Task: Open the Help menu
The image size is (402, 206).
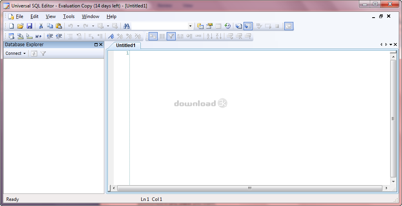Action: [111, 16]
